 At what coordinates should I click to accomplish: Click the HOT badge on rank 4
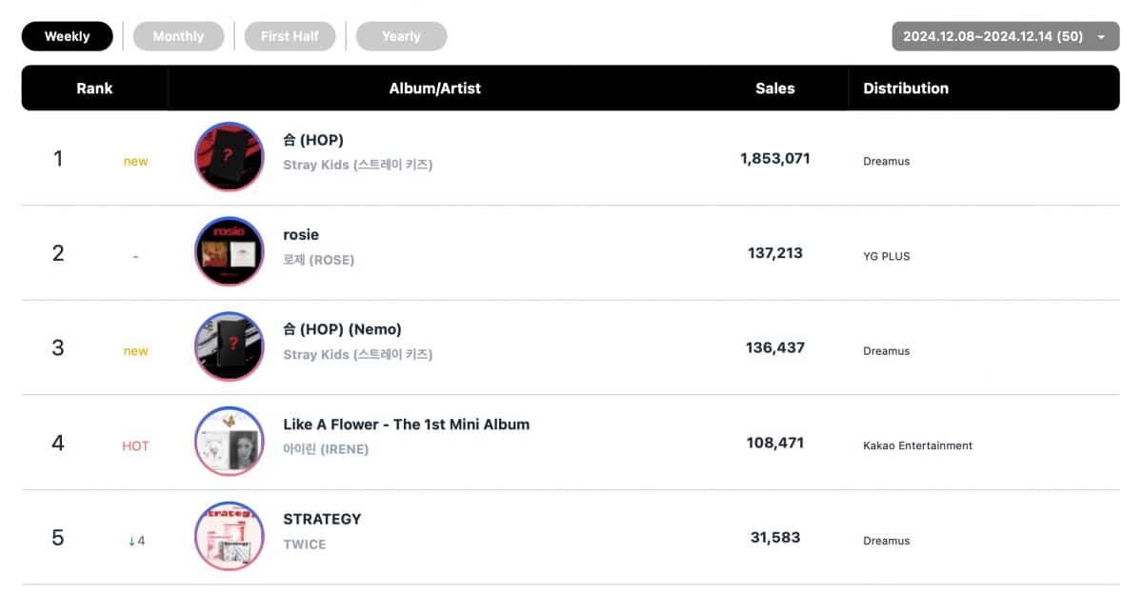pos(135,445)
